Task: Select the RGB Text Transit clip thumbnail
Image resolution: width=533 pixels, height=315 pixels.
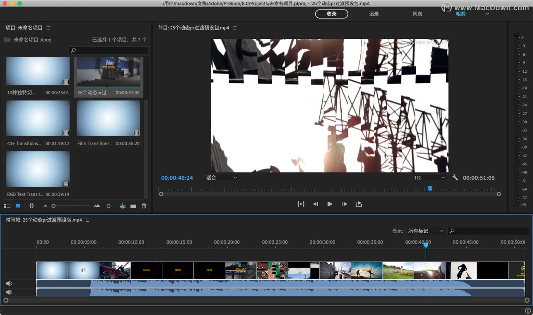Action: (38, 169)
